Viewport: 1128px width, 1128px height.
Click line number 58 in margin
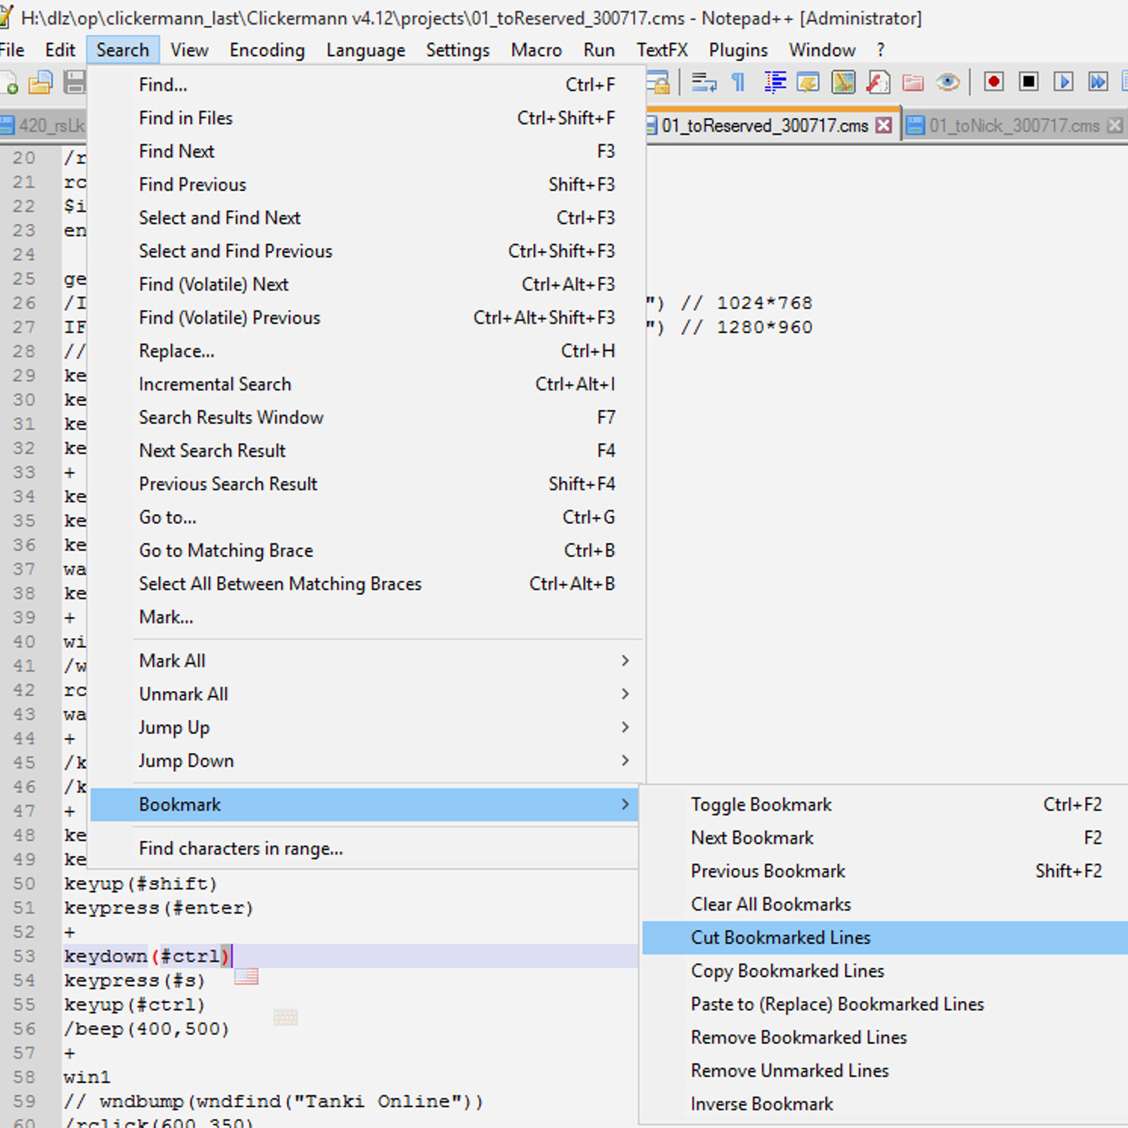coord(24,1077)
